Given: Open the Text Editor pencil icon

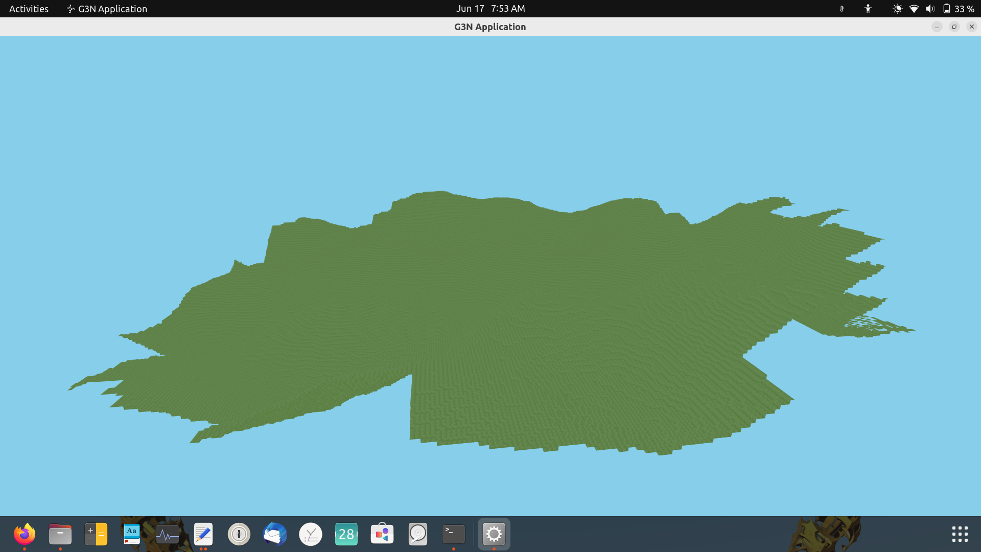Looking at the screenshot, I should 203,534.
